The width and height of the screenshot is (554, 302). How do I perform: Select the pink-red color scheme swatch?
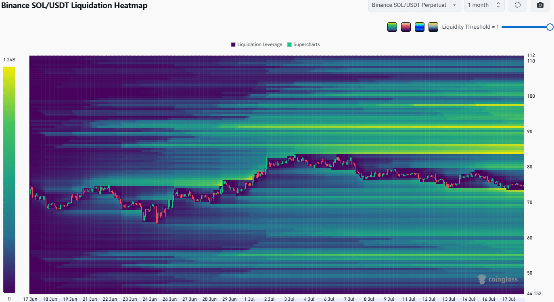pyautogui.click(x=406, y=27)
